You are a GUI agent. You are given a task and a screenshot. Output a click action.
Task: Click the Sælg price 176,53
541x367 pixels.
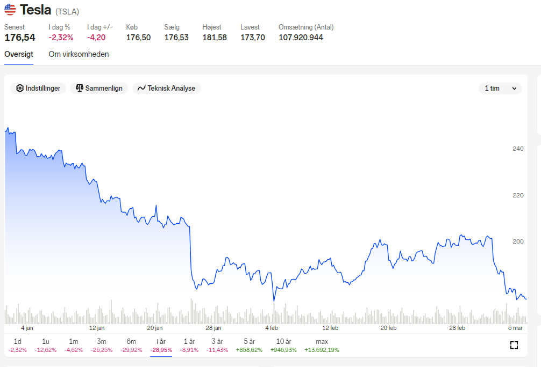(x=176, y=38)
